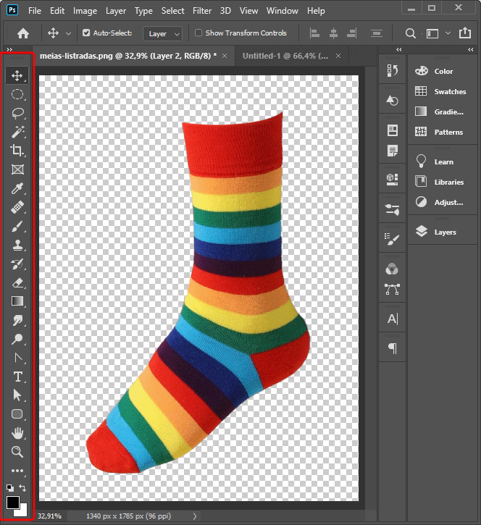The height and width of the screenshot is (525, 481).
Task: Select the Healing Brush tool
Action: click(17, 207)
